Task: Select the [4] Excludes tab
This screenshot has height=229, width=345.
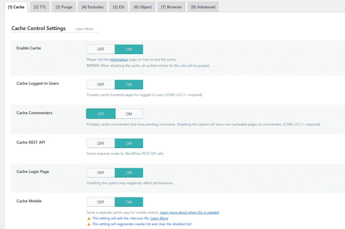Action: coord(92,7)
